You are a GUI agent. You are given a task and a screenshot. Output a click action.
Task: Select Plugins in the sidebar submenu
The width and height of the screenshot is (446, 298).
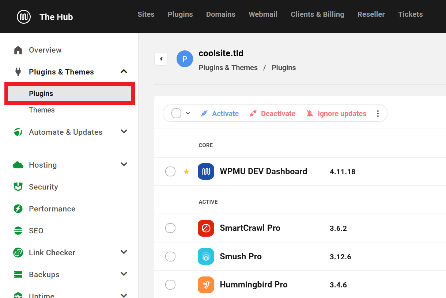(69, 93)
